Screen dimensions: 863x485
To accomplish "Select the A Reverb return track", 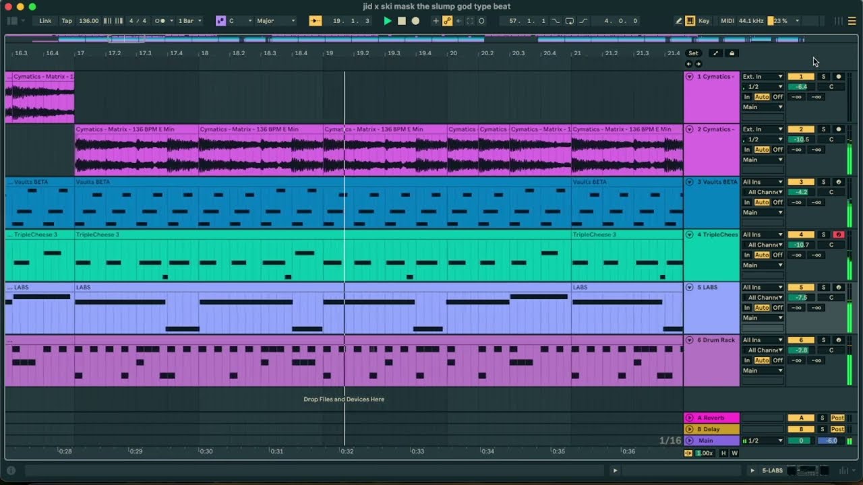I will click(712, 418).
